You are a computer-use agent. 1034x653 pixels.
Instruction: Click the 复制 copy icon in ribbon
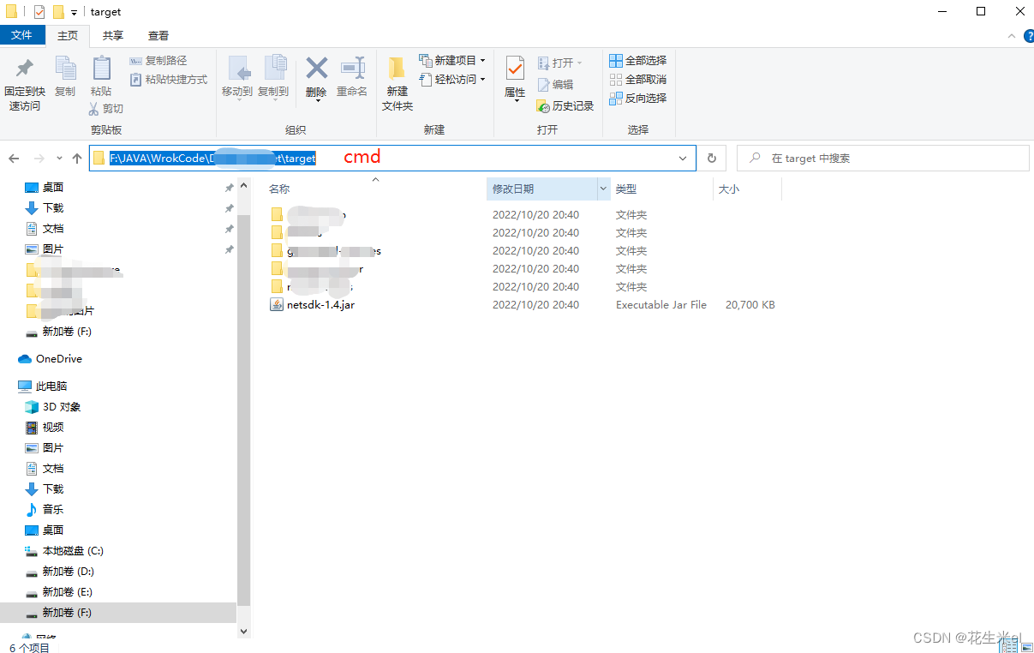tap(65, 69)
